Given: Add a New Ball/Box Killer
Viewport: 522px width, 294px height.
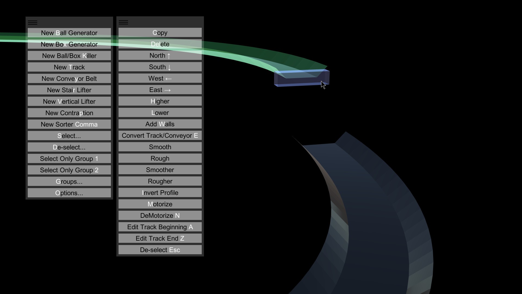Looking at the screenshot, I should pos(69,56).
